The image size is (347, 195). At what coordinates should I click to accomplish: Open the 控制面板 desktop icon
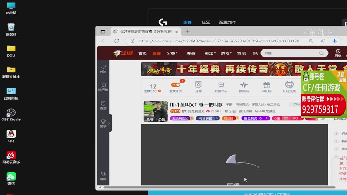pos(11,94)
